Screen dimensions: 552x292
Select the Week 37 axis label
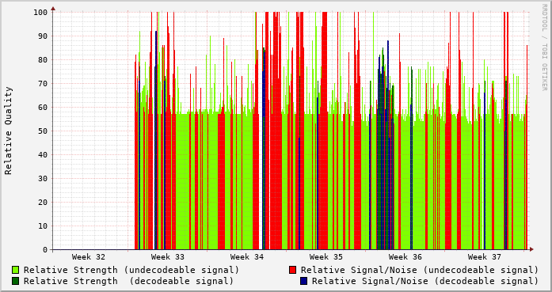[x=485, y=257]
